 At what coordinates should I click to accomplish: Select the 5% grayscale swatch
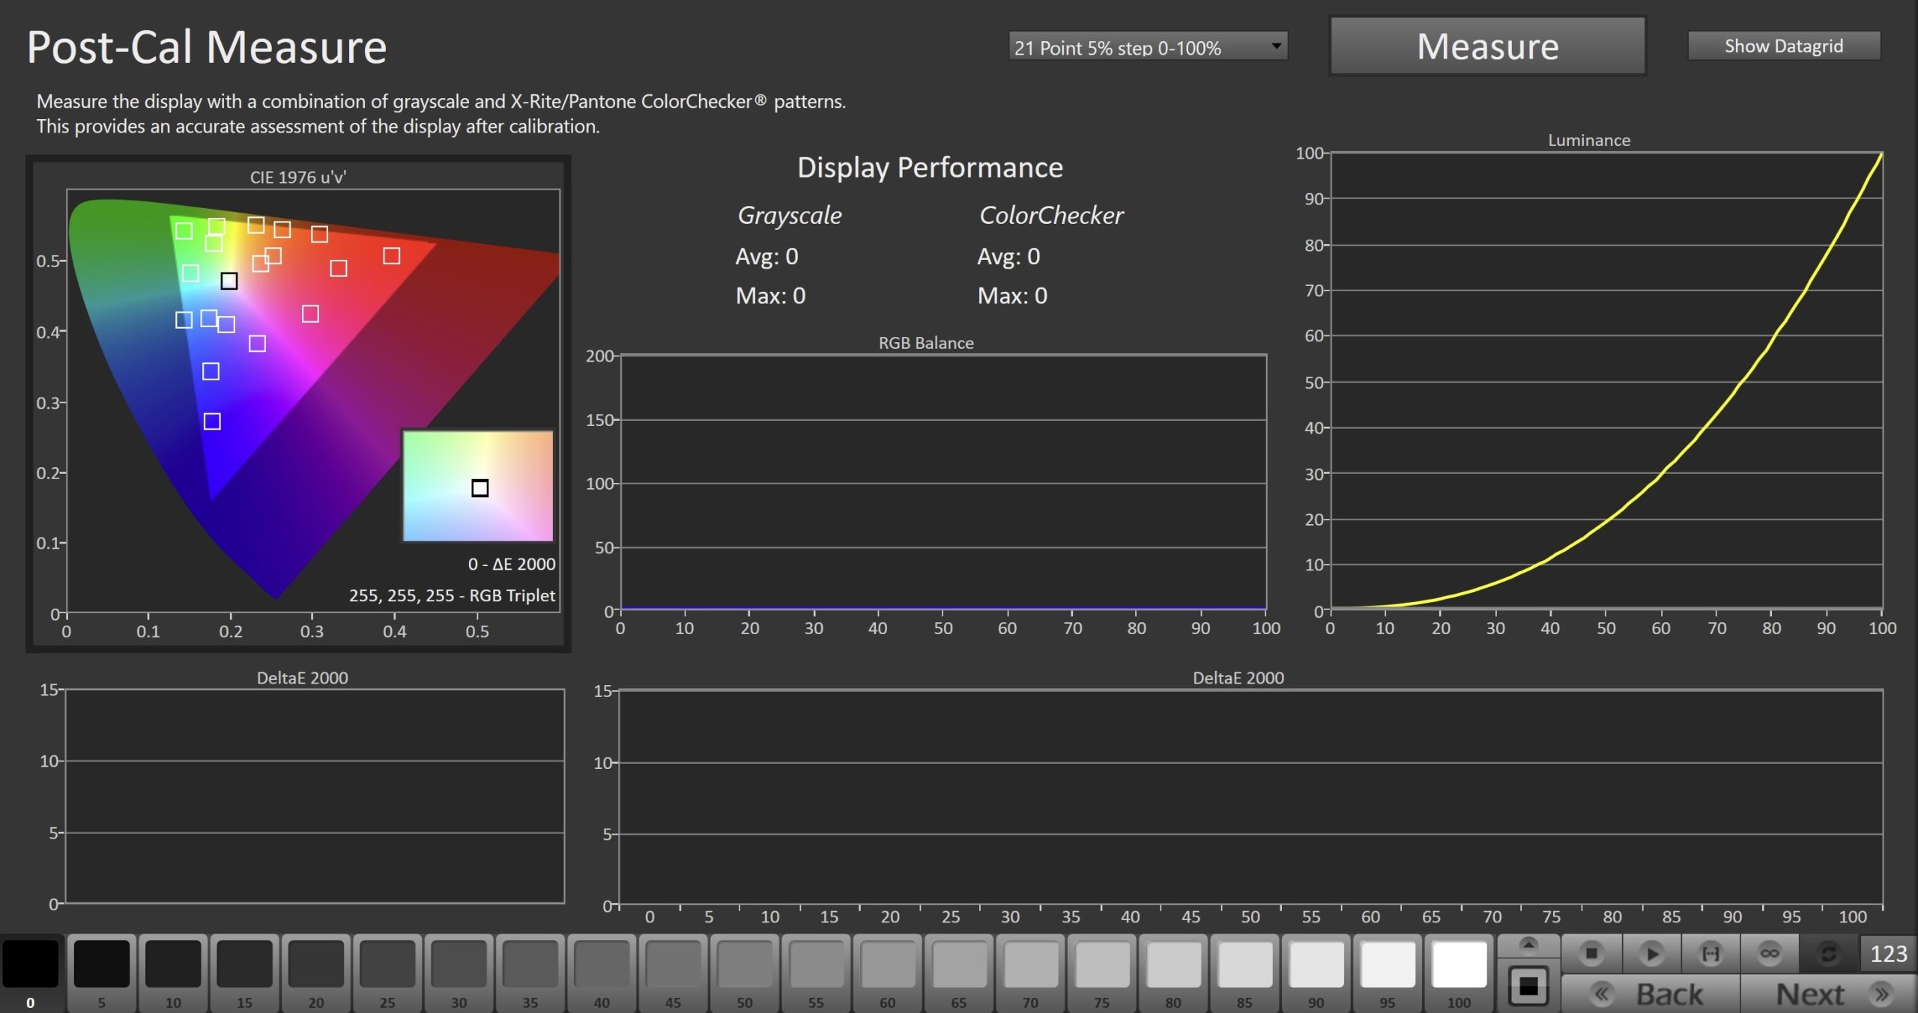102,973
